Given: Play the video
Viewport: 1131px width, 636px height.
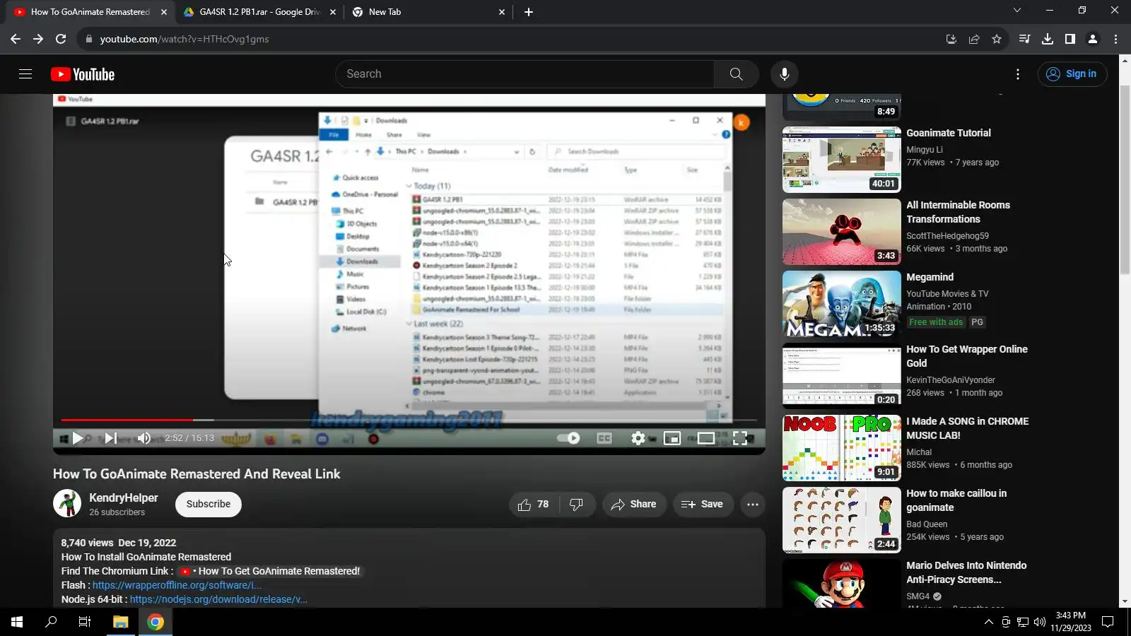Looking at the screenshot, I should [x=78, y=439].
